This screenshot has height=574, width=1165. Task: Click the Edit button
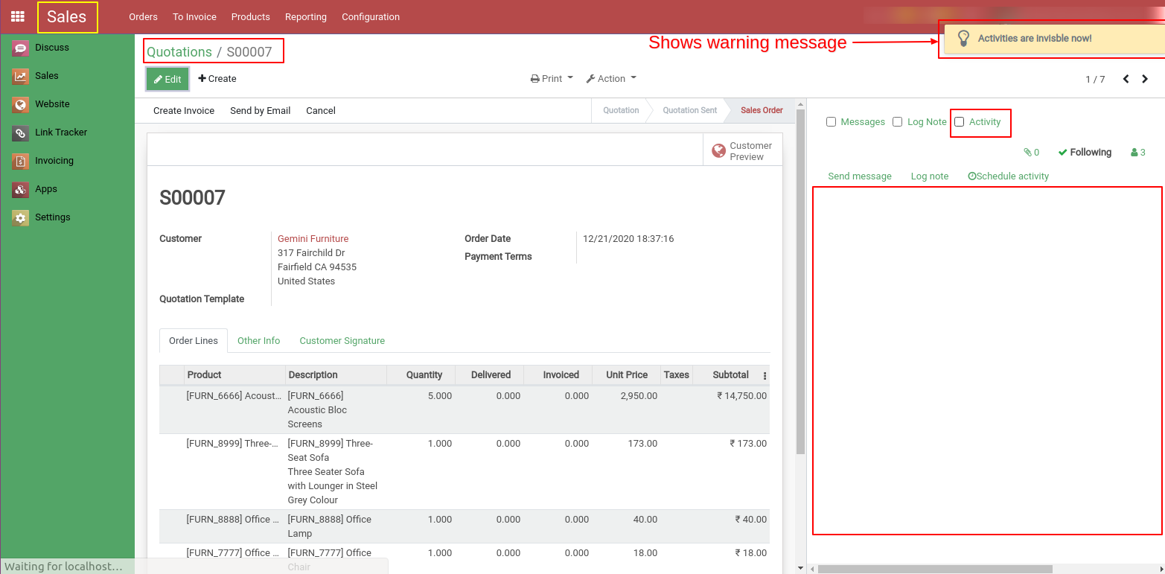[167, 78]
